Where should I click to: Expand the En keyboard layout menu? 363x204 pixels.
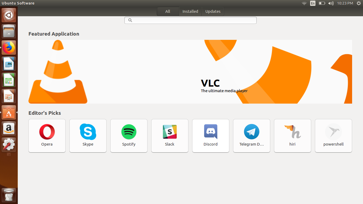[x=313, y=3]
